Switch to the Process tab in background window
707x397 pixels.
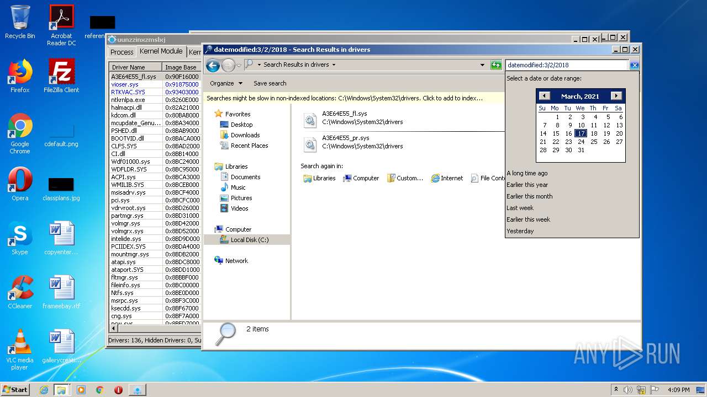click(122, 52)
